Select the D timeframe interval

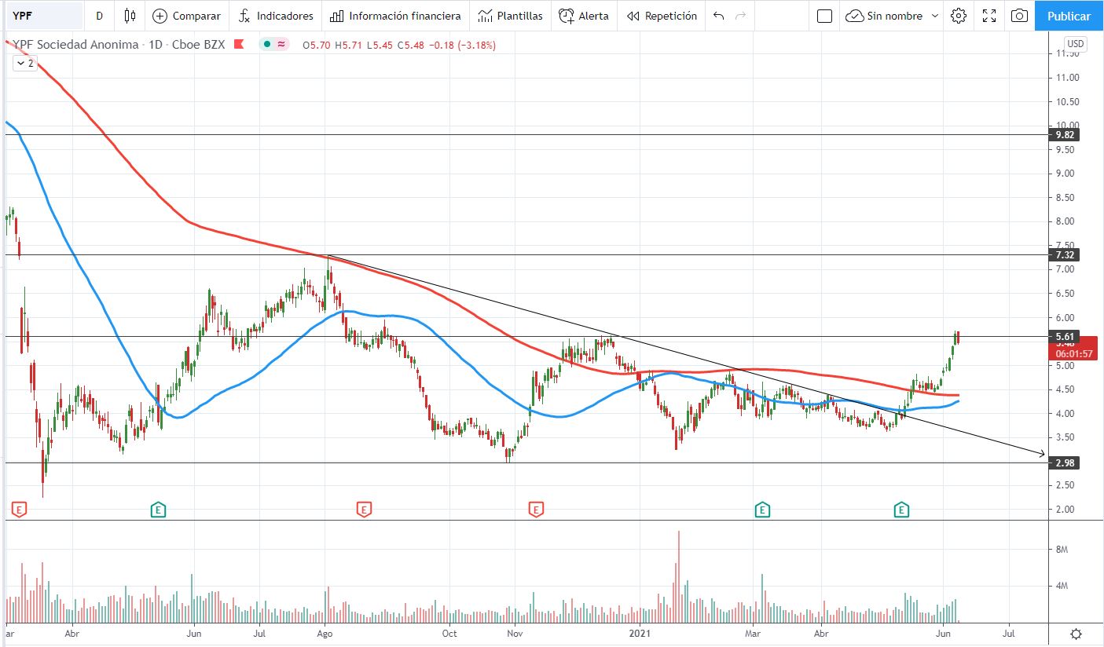99,16
